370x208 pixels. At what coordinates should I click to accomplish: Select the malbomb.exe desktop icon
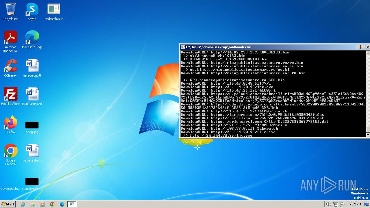coord(54,12)
